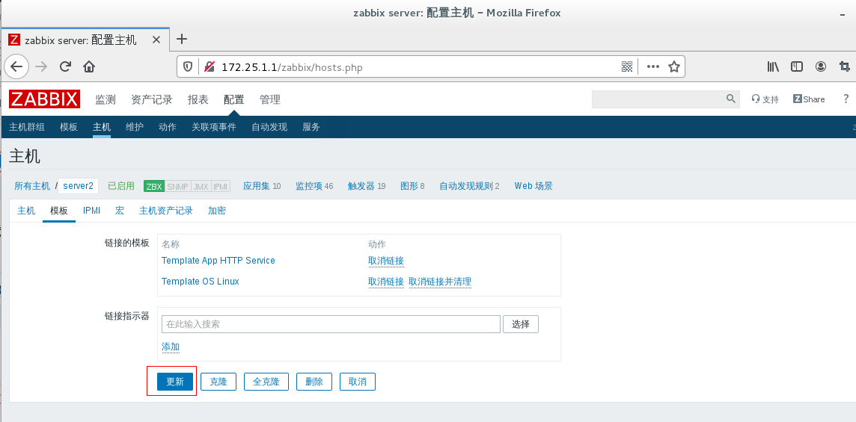
Task: Go to 关联项事件 submenu
Action: click(214, 127)
